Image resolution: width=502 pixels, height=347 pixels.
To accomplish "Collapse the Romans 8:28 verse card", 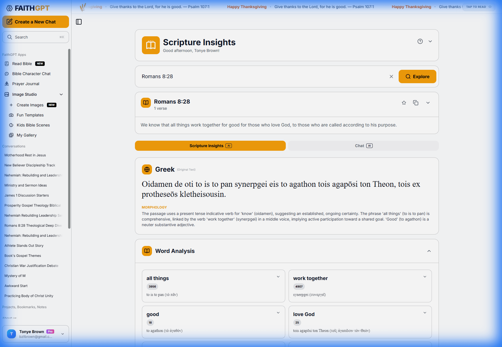I will point(428,103).
